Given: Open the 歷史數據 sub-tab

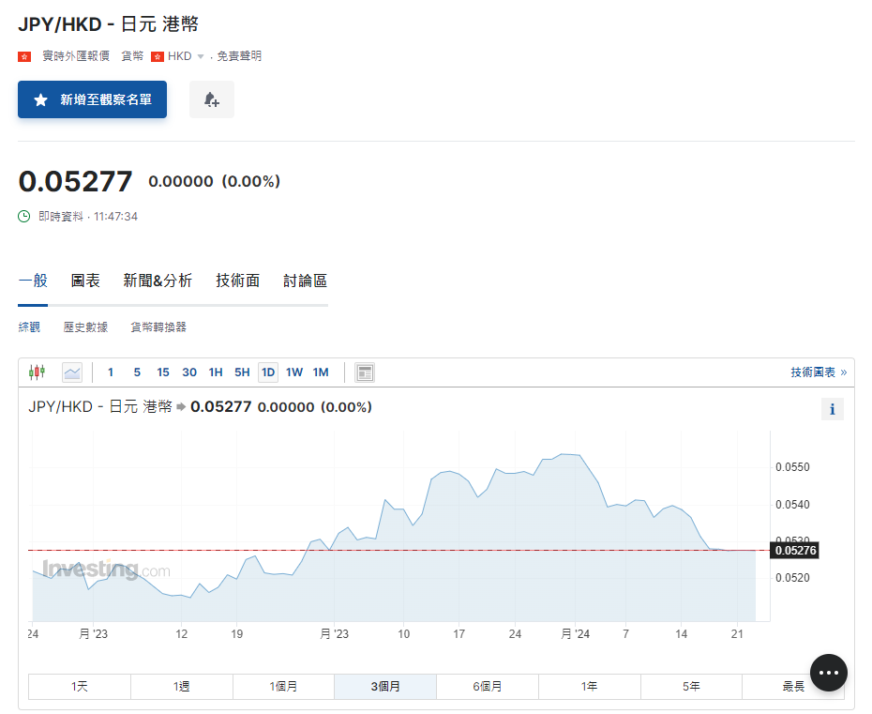Looking at the screenshot, I should [x=85, y=327].
